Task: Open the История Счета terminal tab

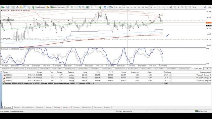Action: coord(28,107)
